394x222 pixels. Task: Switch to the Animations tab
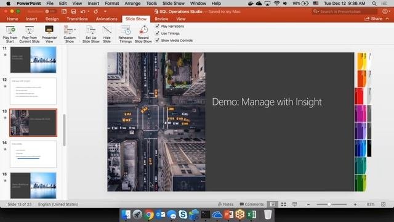point(107,19)
